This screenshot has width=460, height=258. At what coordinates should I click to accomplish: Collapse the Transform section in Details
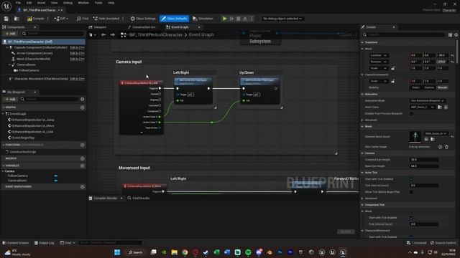[x=362, y=42]
